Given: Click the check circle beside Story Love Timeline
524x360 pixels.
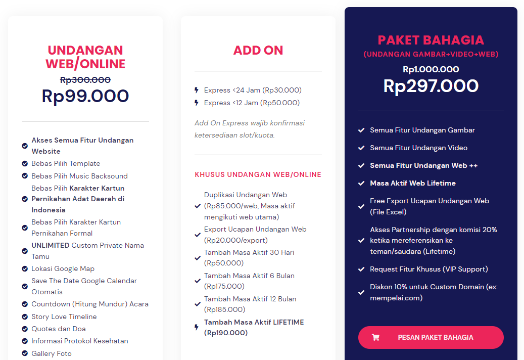Looking at the screenshot, I should tap(25, 317).
